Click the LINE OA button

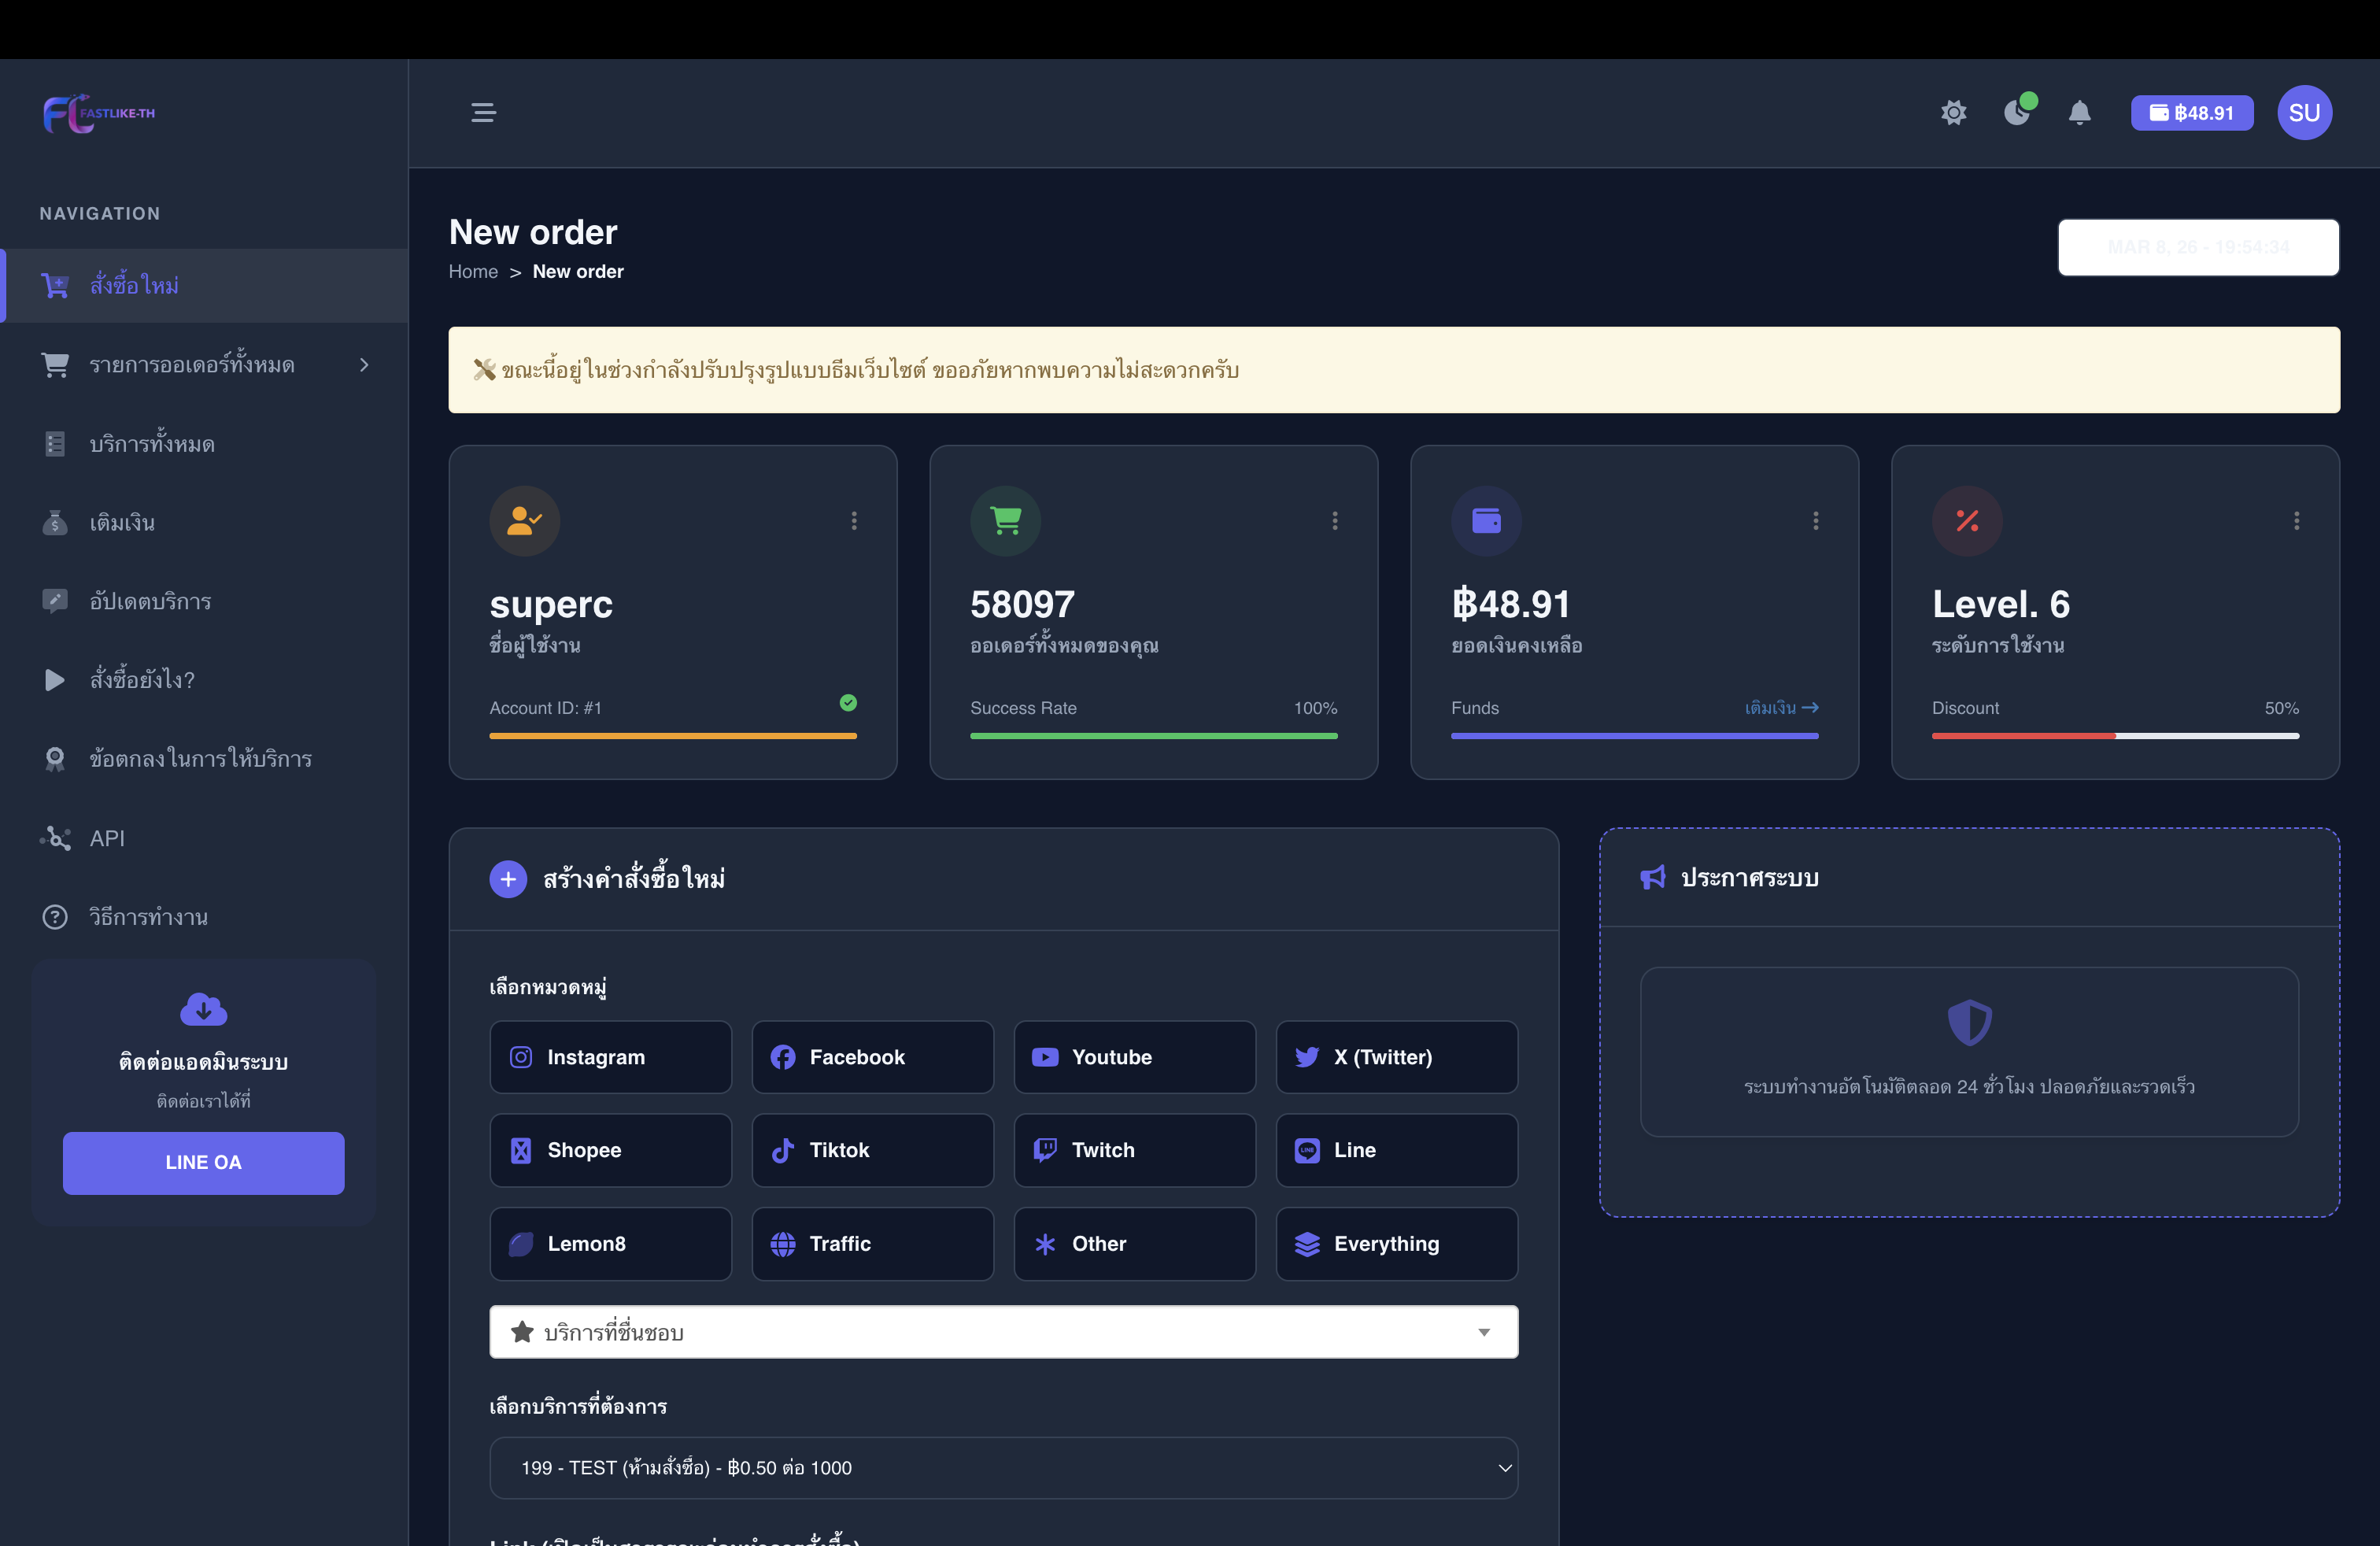(x=203, y=1162)
